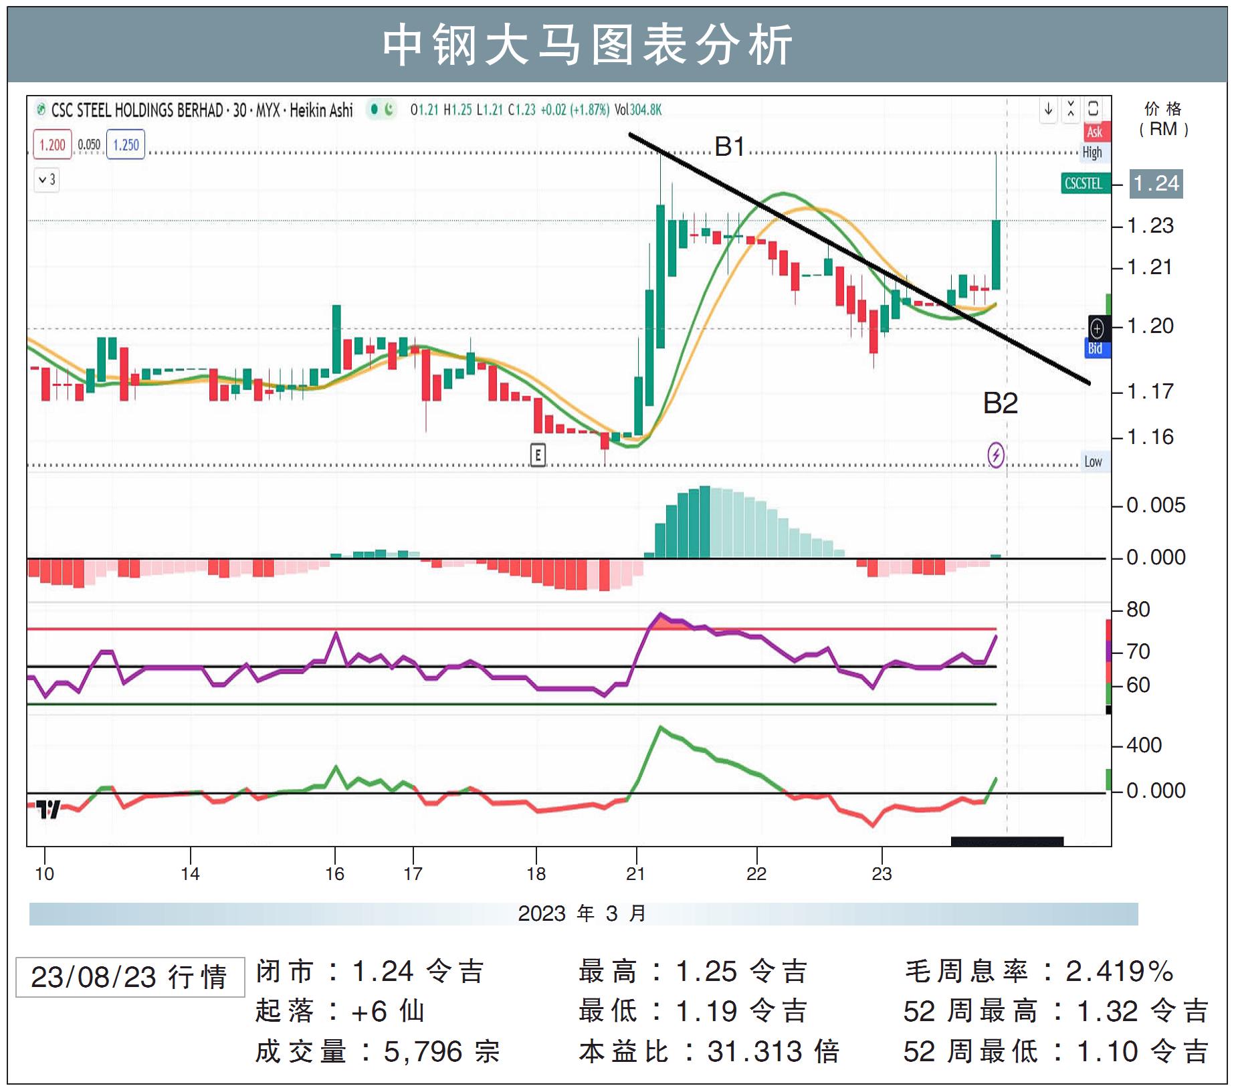
Task: Select the B1 text annotation
Action: tap(730, 146)
